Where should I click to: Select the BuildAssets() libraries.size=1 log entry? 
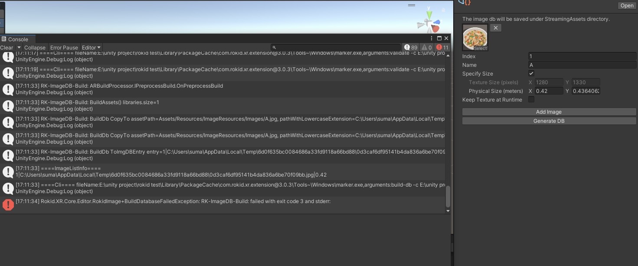pyautogui.click(x=223, y=106)
